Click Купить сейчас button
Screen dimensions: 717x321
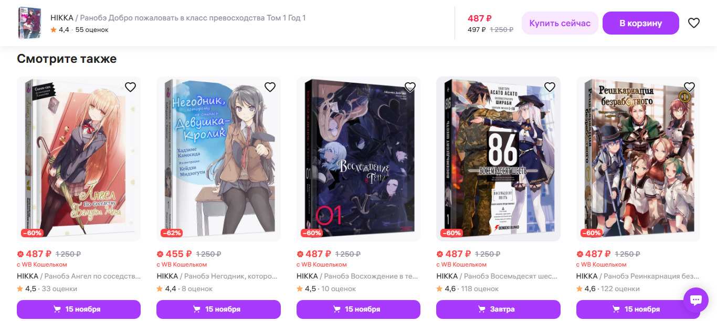[x=560, y=23]
